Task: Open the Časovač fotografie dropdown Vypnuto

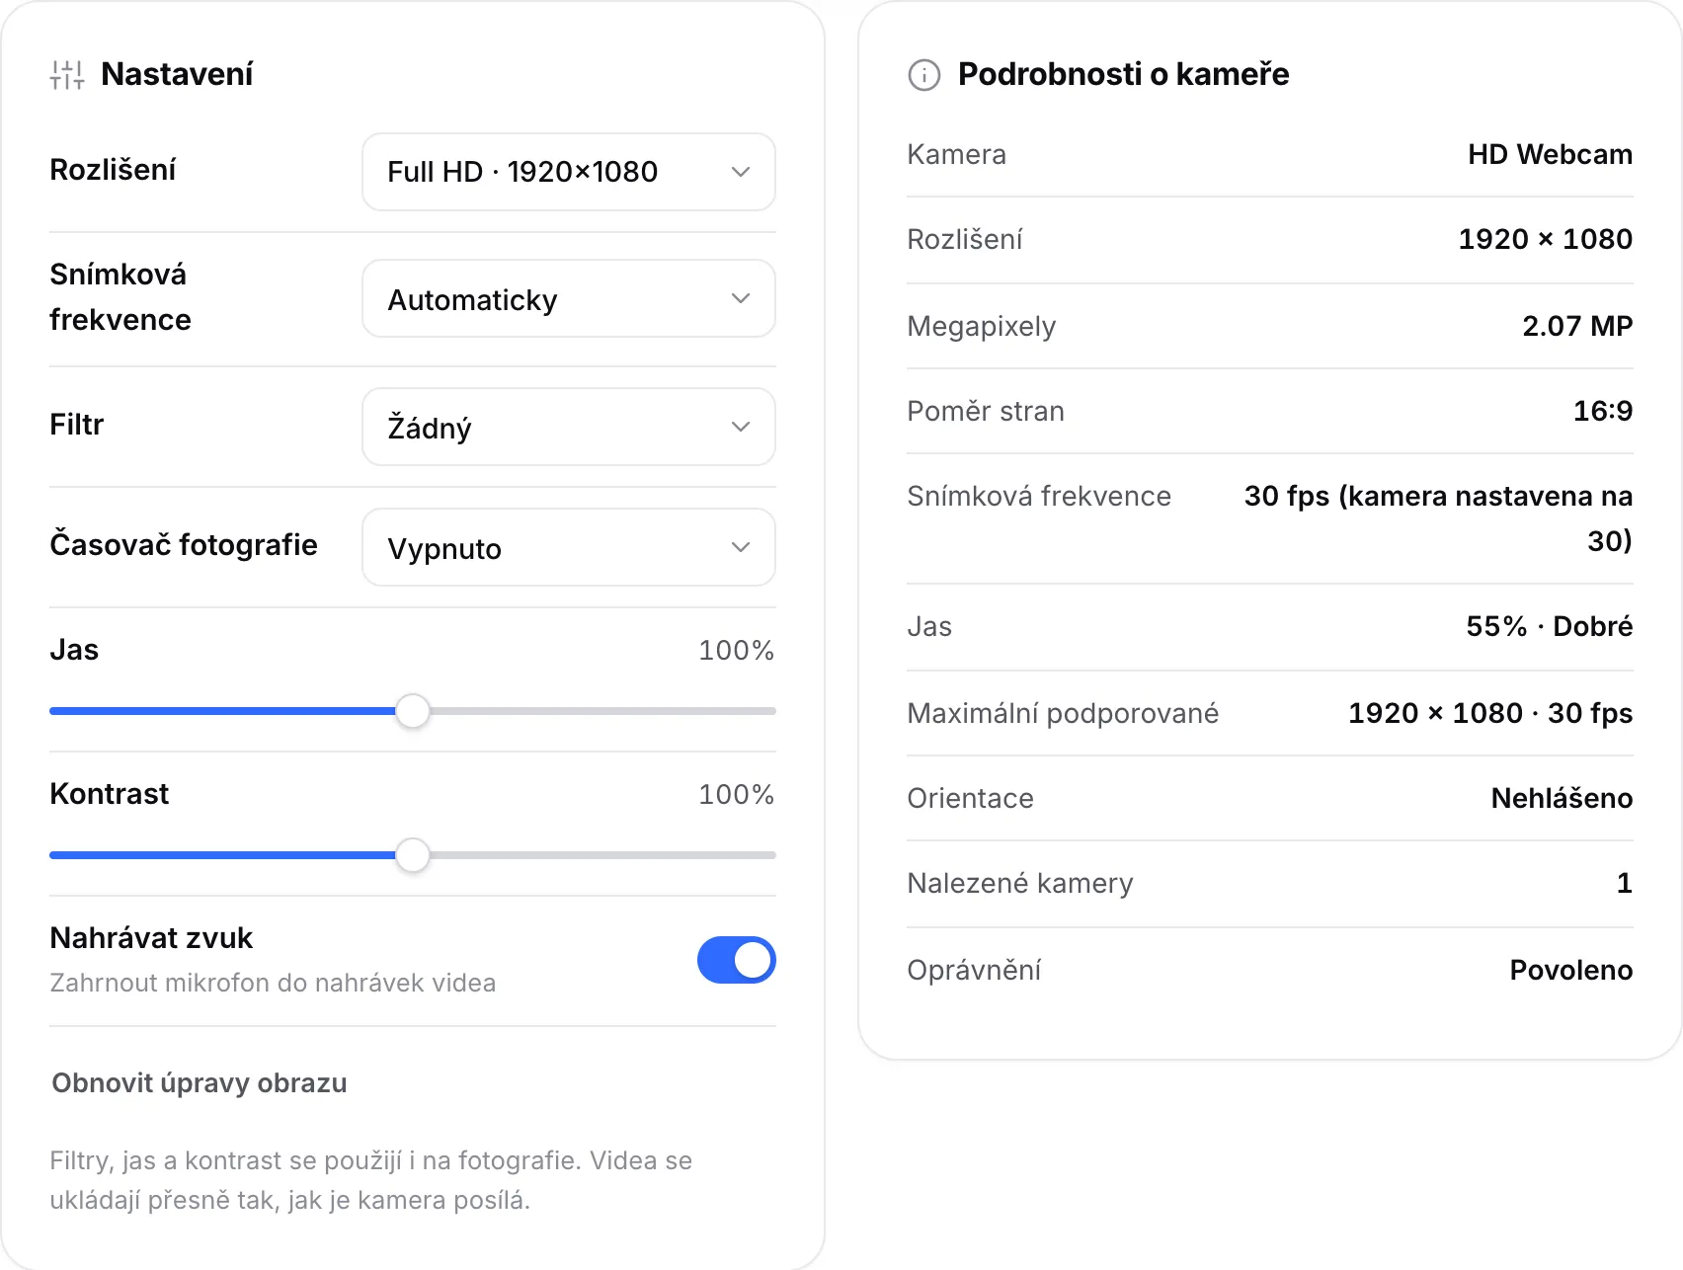Action: point(569,547)
